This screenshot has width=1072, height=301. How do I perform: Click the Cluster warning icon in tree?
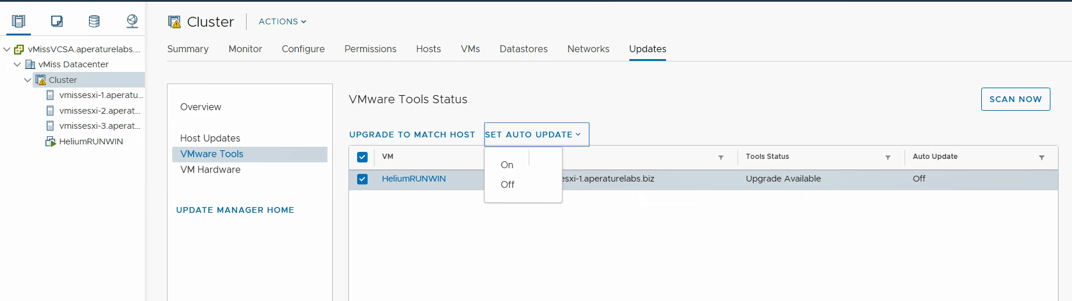pyautogui.click(x=41, y=80)
